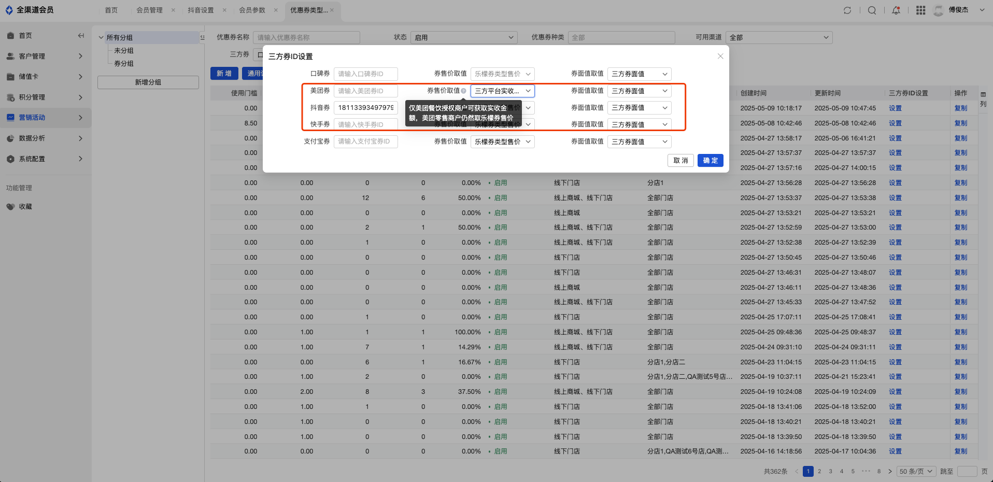Select 未分组 in the group tree

click(124, 51)
